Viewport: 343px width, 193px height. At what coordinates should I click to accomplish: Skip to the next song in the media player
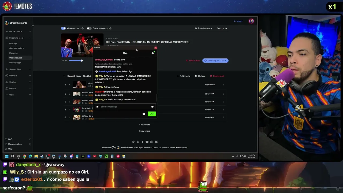tap(66, 61)
